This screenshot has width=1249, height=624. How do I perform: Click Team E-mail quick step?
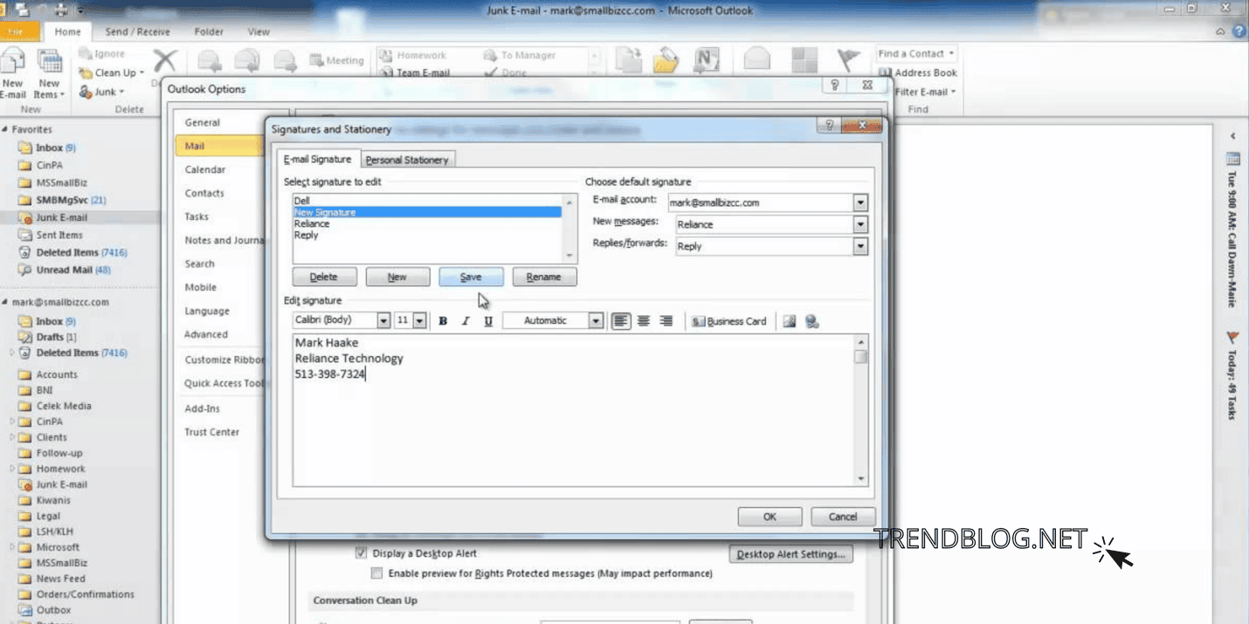(x=415, y=73)
